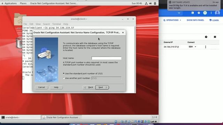223x125 pixels.
Task: Focus the Host name input field
Action: (x=106, y=58)
